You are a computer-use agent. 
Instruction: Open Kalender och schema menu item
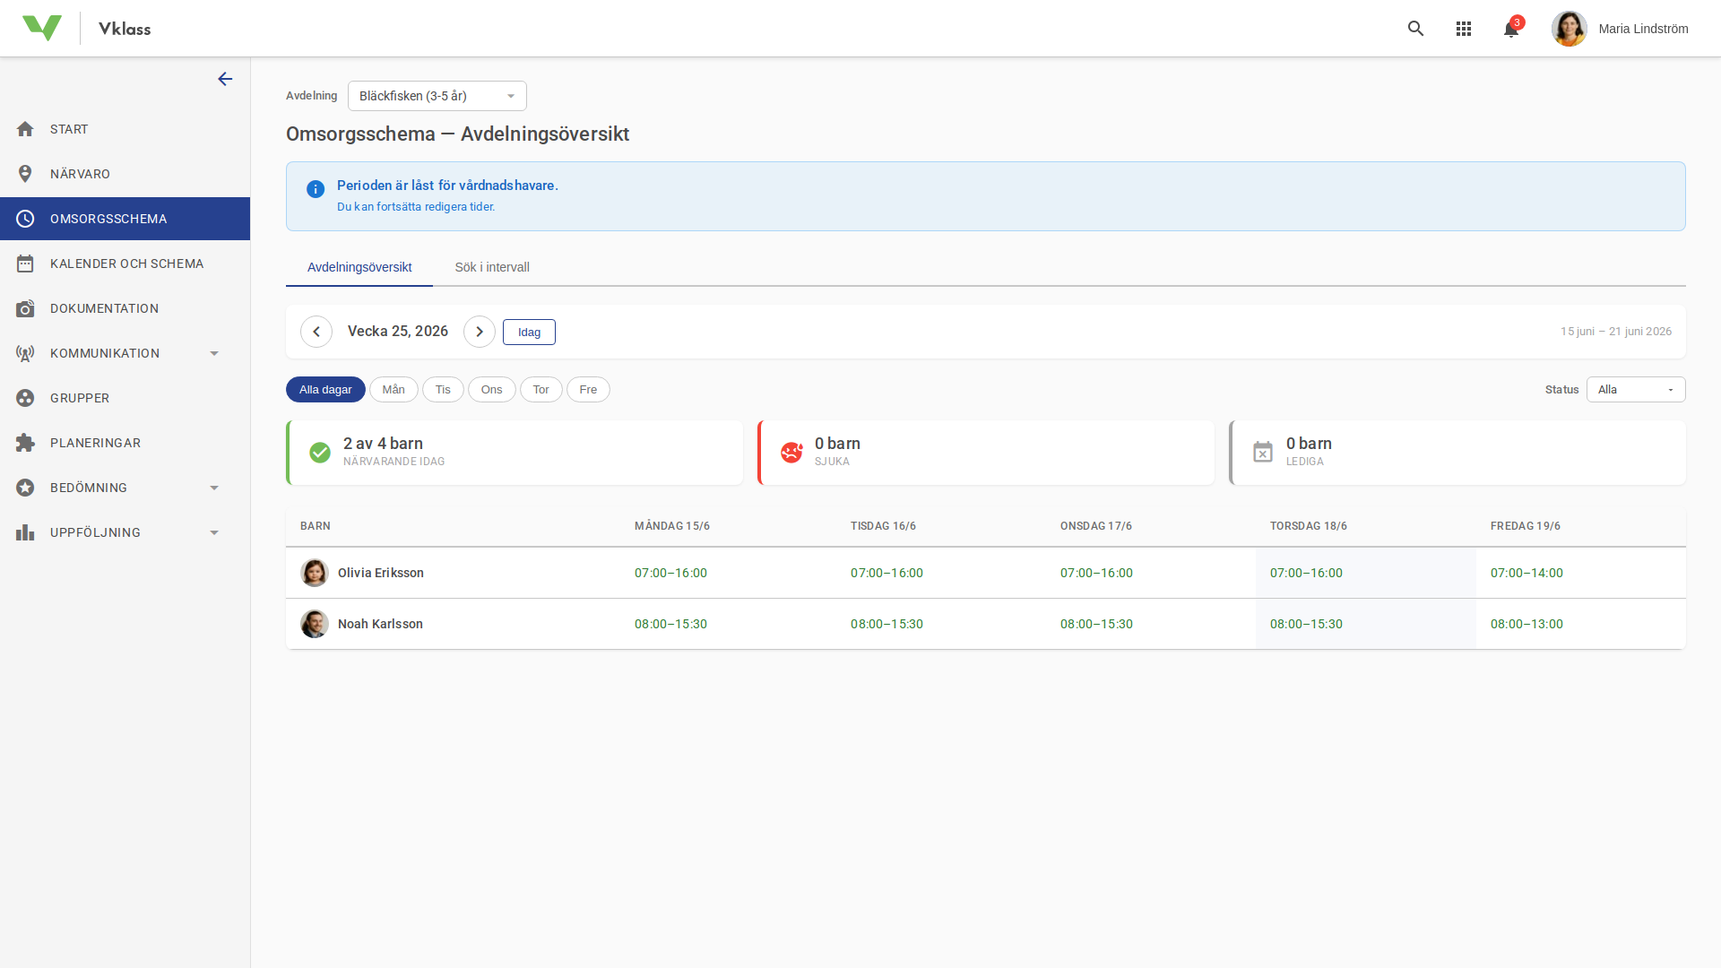(x=126, y=264)
